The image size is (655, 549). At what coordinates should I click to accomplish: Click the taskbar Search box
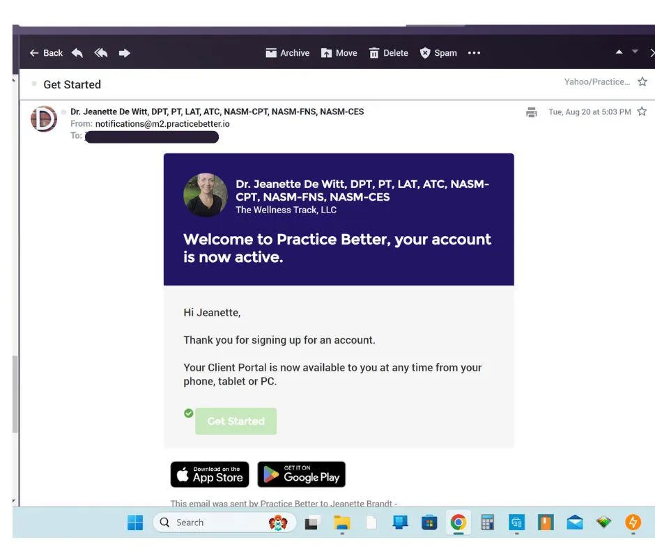[225, 523]
